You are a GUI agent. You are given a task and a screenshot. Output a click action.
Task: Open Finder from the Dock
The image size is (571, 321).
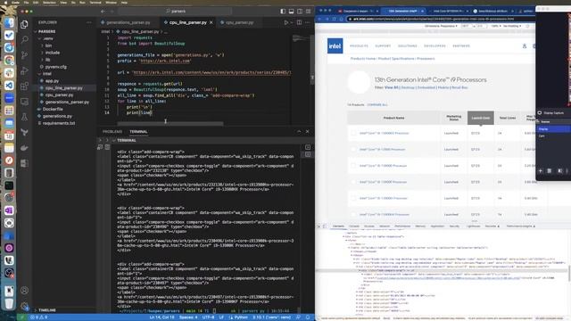tap(9, 22)
